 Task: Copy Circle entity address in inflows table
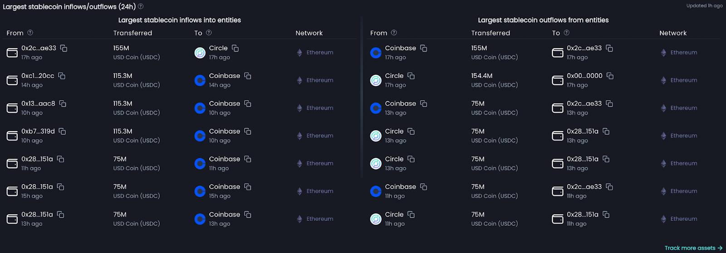235,48
